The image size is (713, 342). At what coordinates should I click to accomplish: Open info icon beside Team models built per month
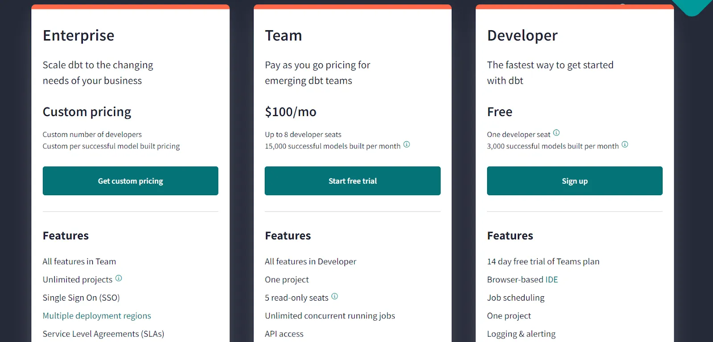tap(406, 145)
